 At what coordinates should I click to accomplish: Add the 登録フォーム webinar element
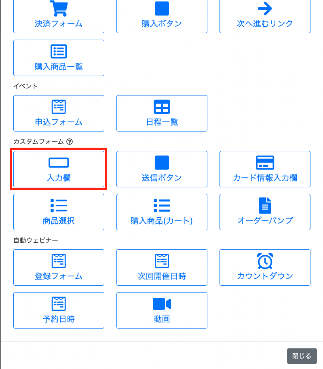(59, 267)
